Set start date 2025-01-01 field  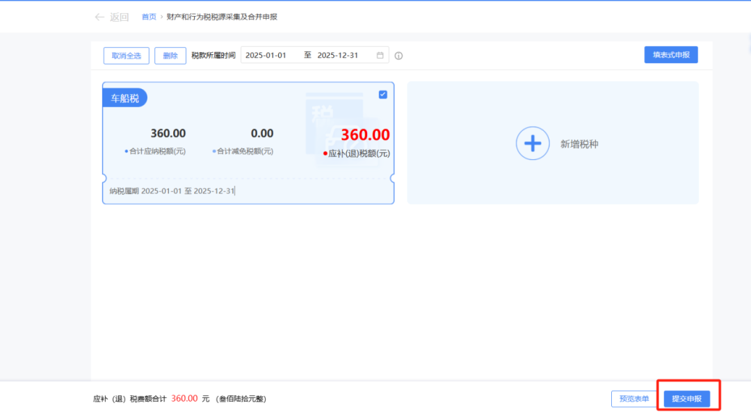pyautogui.click(x=266, y=55)
